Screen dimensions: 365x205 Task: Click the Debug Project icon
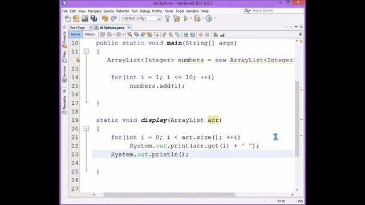197,18
